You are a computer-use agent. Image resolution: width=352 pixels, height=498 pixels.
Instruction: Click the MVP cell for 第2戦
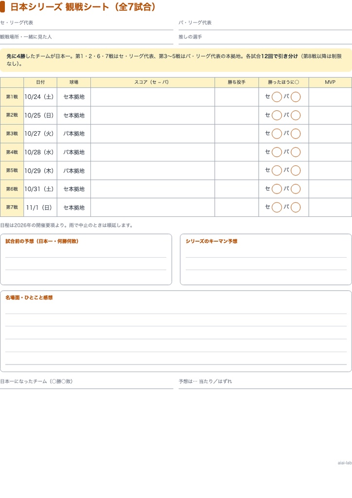pos(330,115)
